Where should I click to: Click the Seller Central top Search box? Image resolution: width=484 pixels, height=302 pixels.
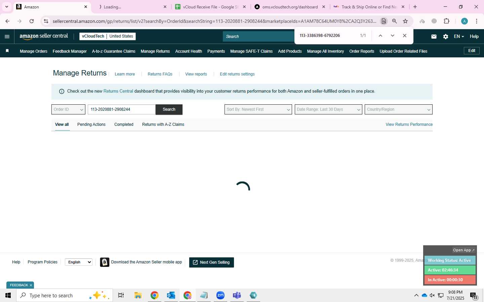[x=258, y=37]
